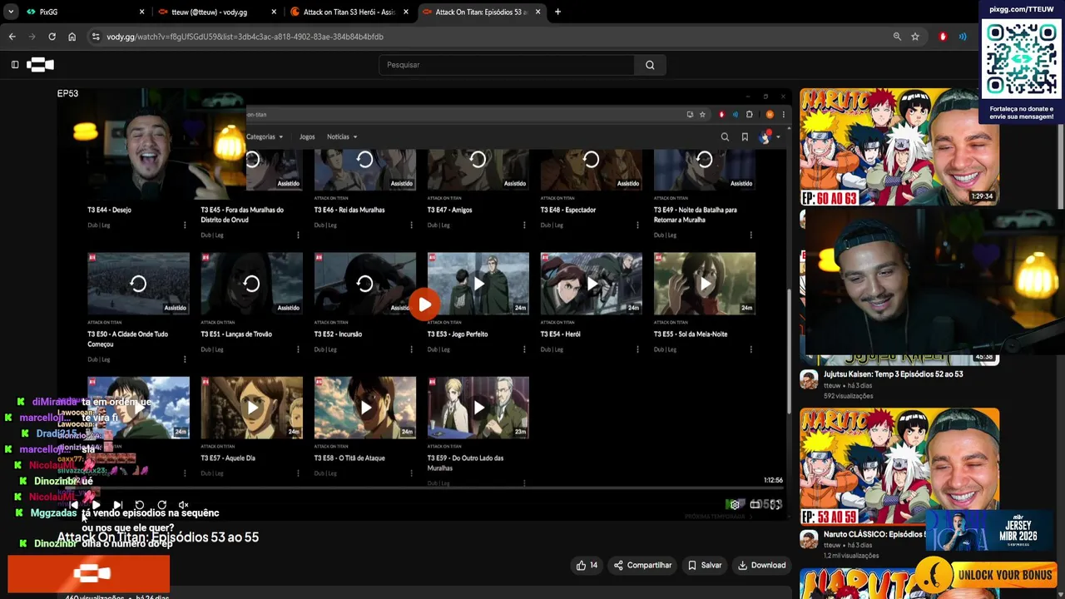Click the big red play button overlay
The height and width of the screenshot is (599, 1065).
point(424,304)
